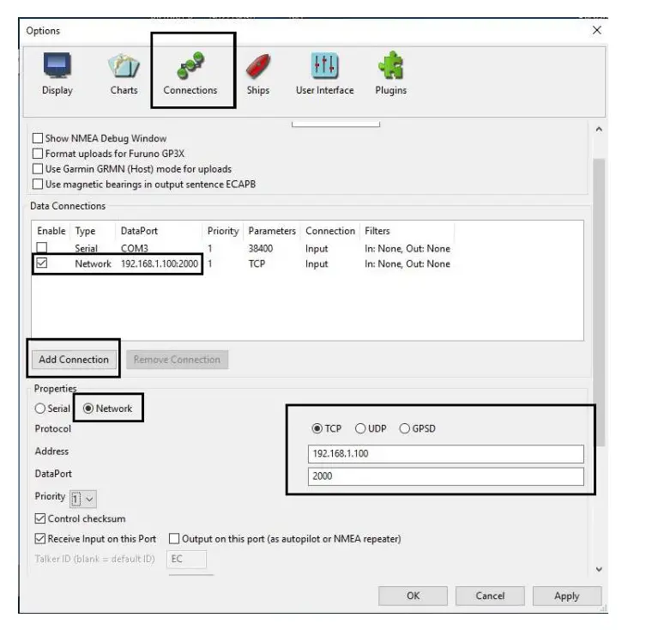Viewport: 652px width, 630px height.
Task: Choose the TCP protocol option
Action: [x=317, y=428]
